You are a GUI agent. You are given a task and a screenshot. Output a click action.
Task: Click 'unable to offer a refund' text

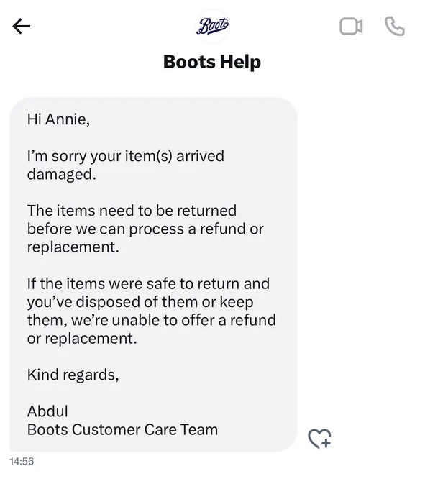click(x=193, y=320)
